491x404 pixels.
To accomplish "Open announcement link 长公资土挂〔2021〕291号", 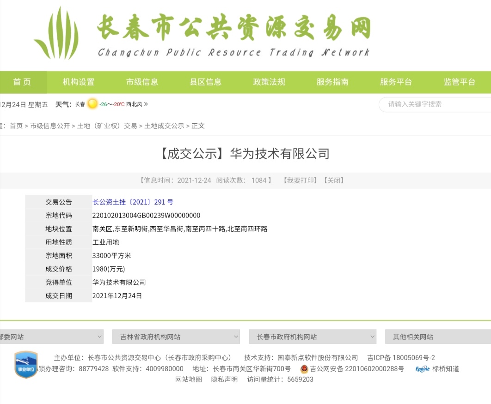I will [133, 202].
